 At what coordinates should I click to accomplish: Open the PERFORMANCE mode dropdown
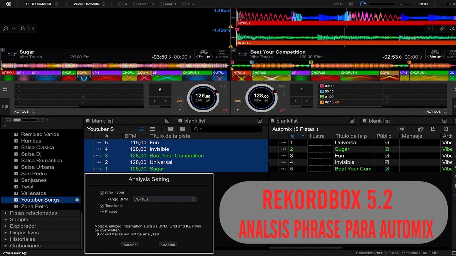pos(42,4)
